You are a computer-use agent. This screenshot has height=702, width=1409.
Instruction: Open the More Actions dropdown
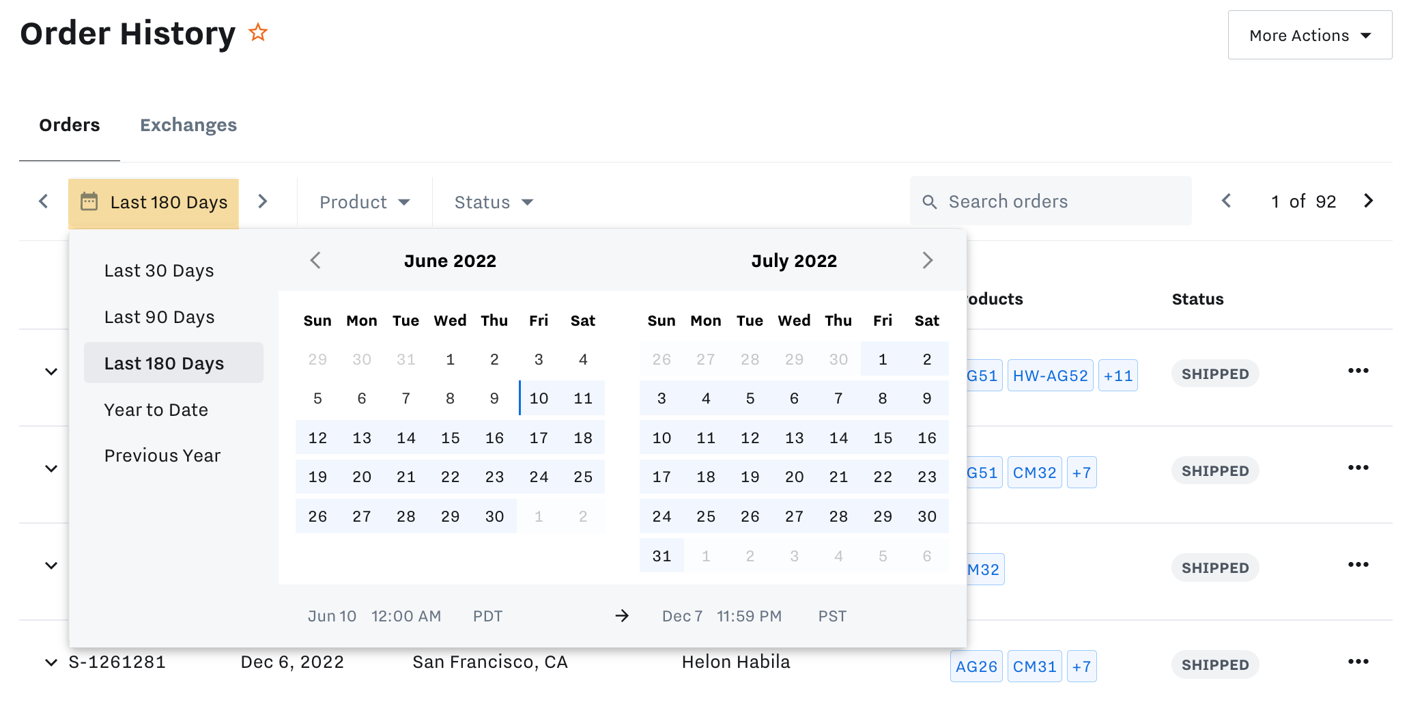pyautogui.click(x=1309, y=35)
